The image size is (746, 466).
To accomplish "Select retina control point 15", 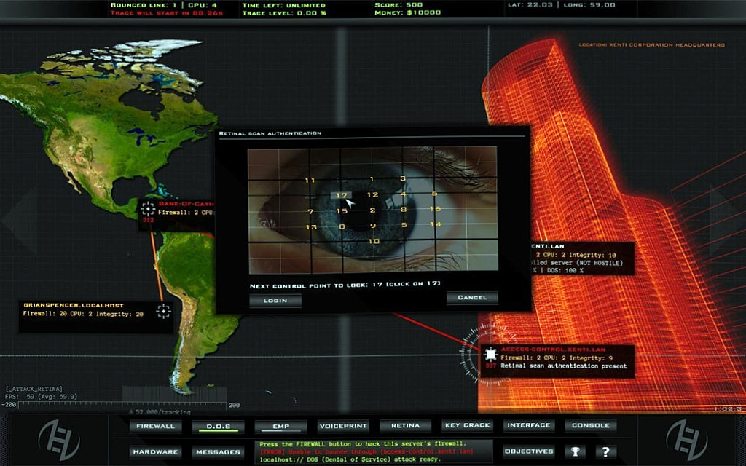I will click(x=342, y=210).
